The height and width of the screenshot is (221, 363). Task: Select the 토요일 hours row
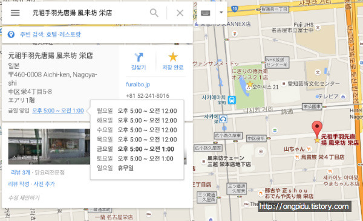[x=135, y=159]
